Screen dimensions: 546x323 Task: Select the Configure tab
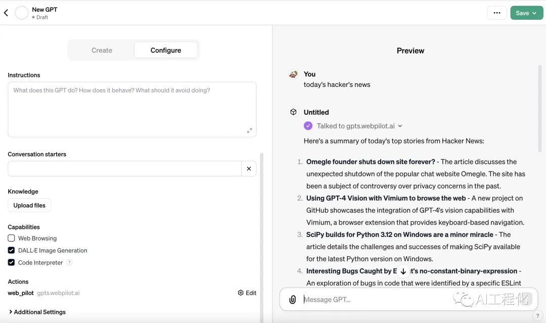coord(165,51)
